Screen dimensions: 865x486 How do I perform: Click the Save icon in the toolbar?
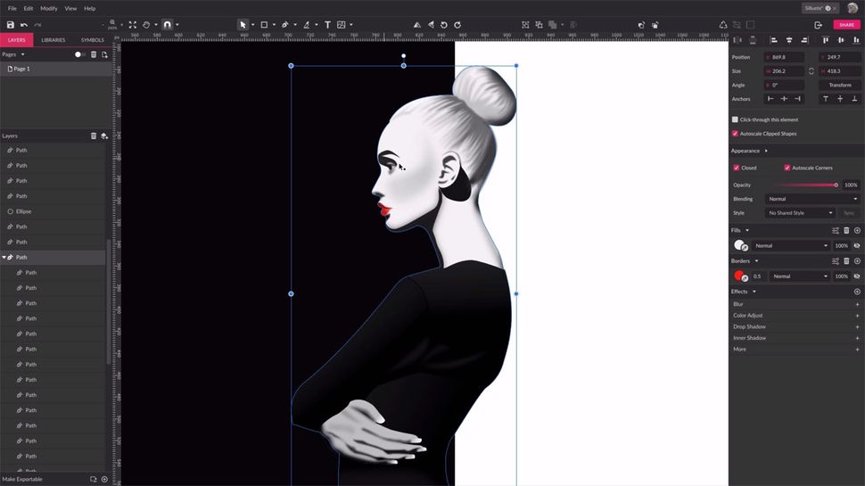point(11,25)
